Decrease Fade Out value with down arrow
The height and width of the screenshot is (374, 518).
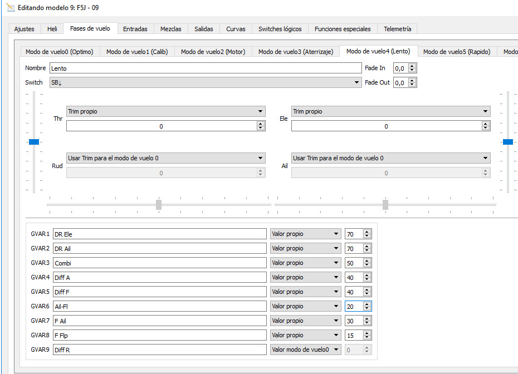point(412,85)
